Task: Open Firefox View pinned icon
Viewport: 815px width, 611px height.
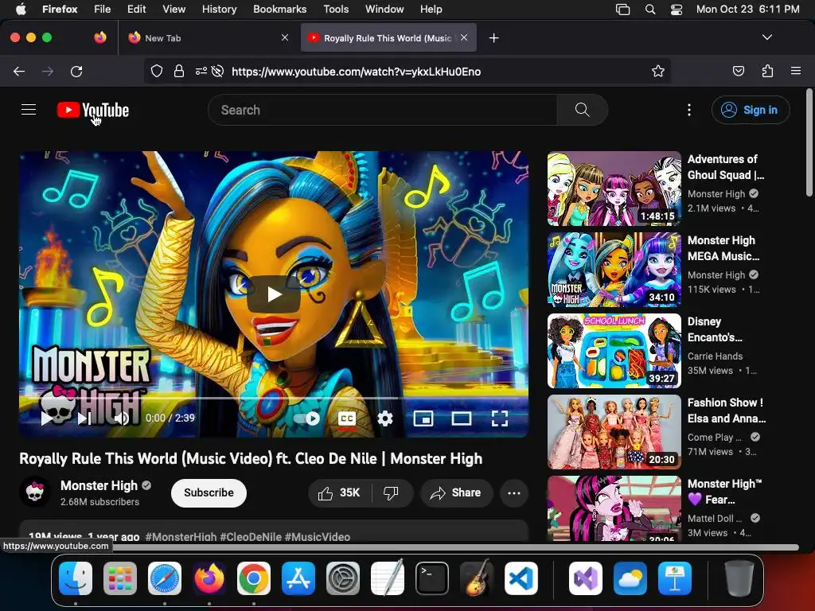Action: coord(100,37)
